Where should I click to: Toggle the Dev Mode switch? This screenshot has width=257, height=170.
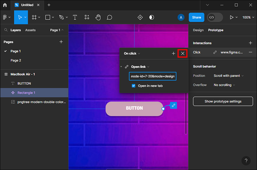215,17
